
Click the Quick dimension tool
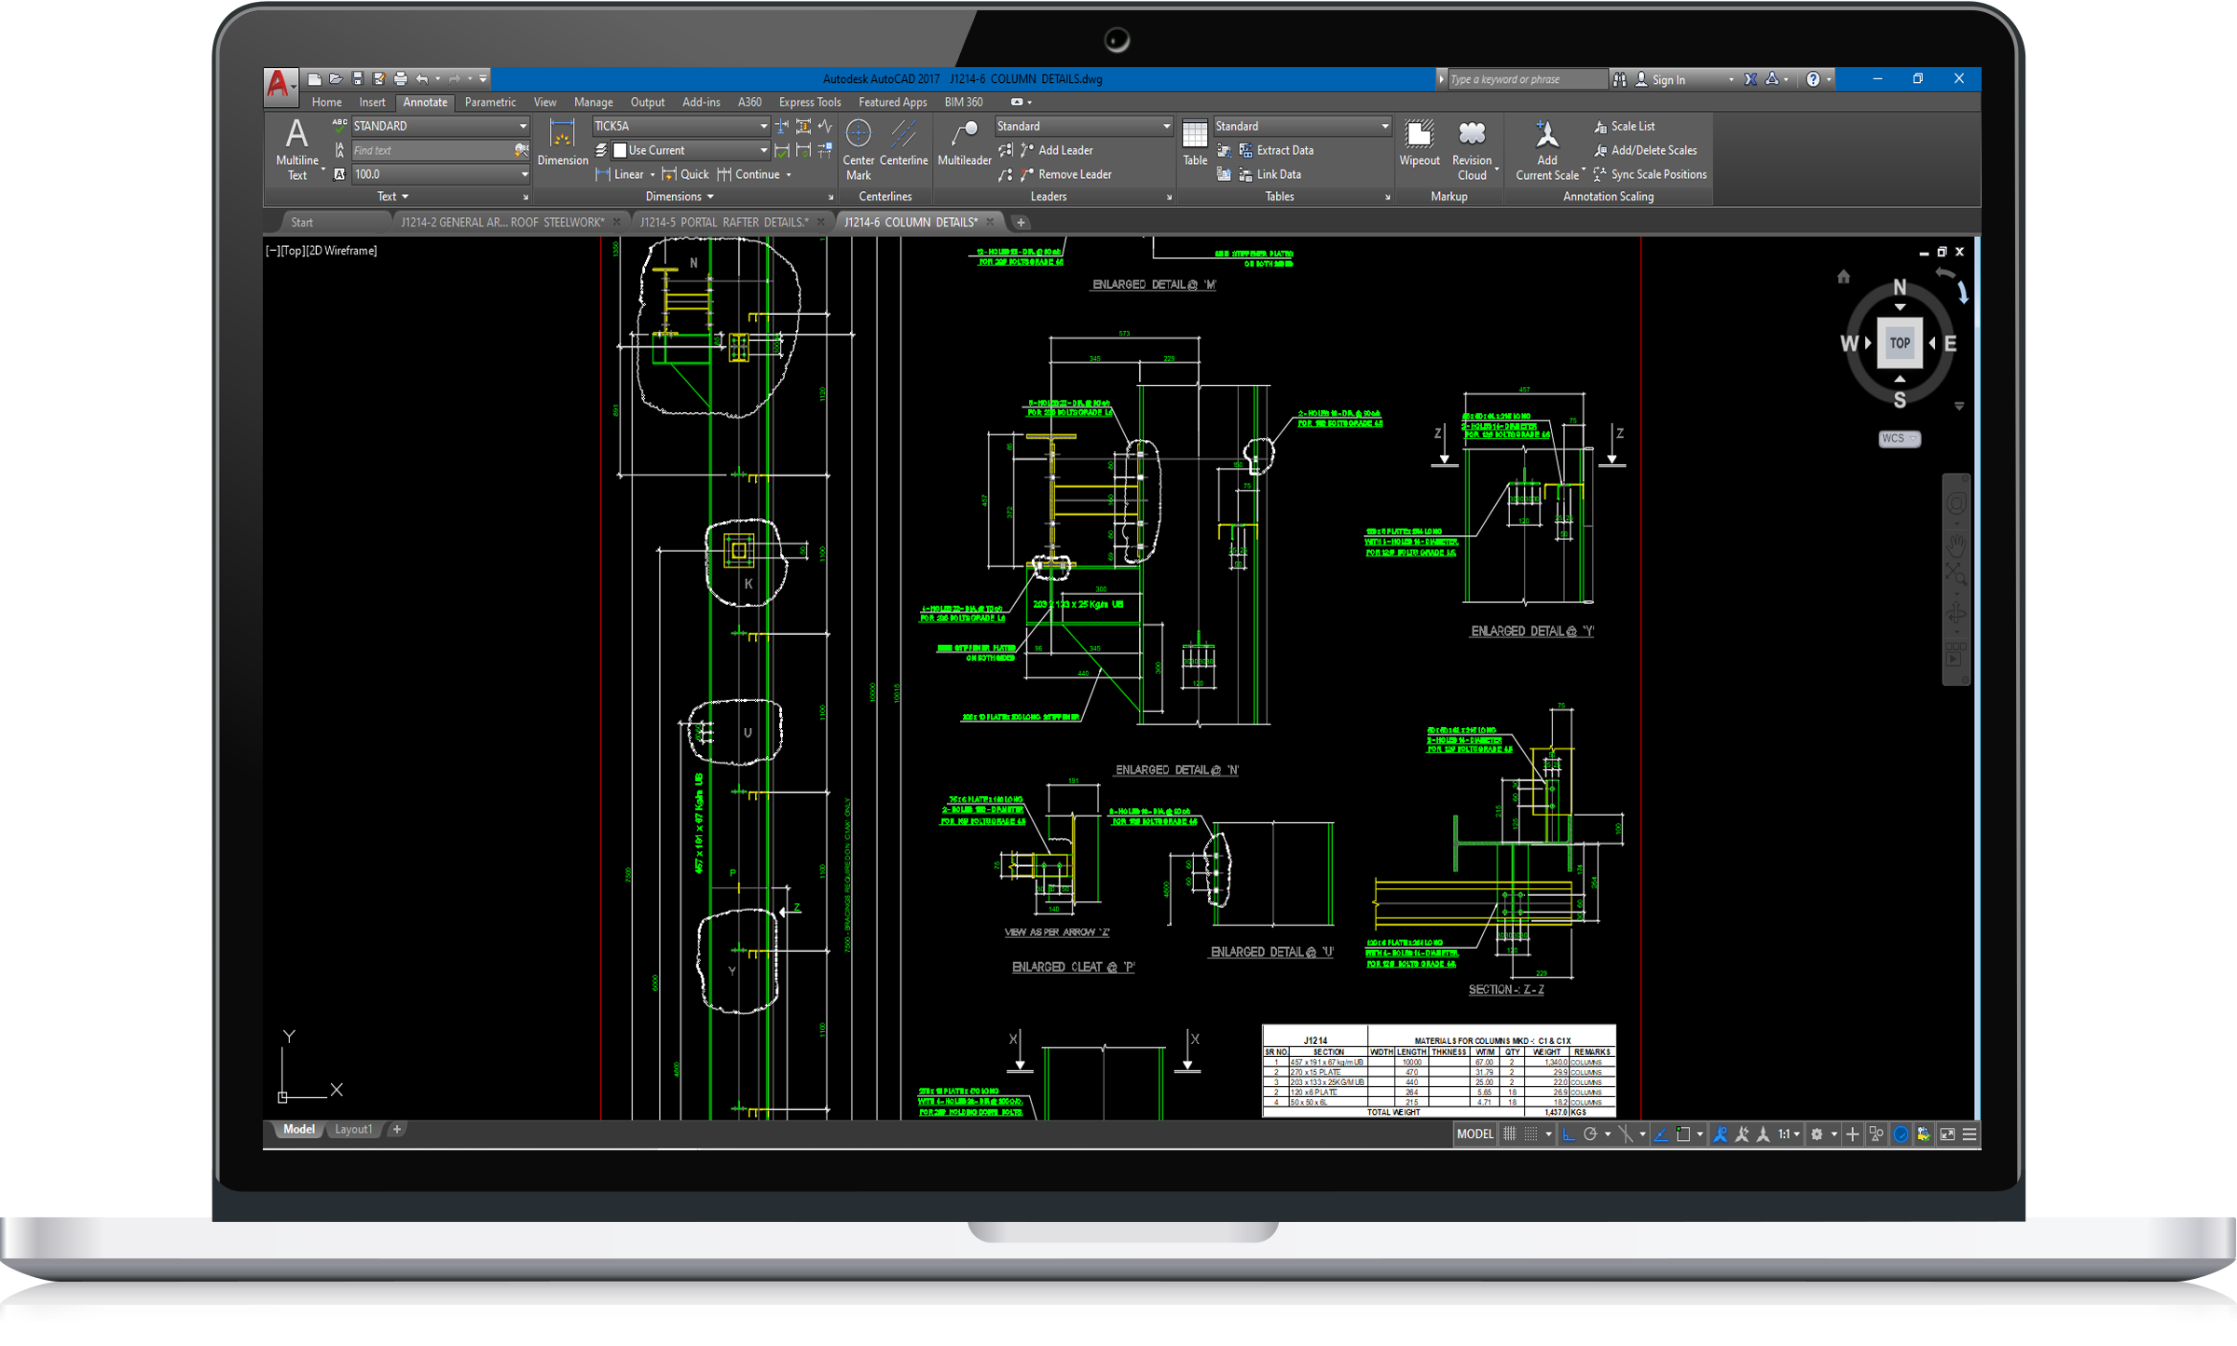[685, 174]
